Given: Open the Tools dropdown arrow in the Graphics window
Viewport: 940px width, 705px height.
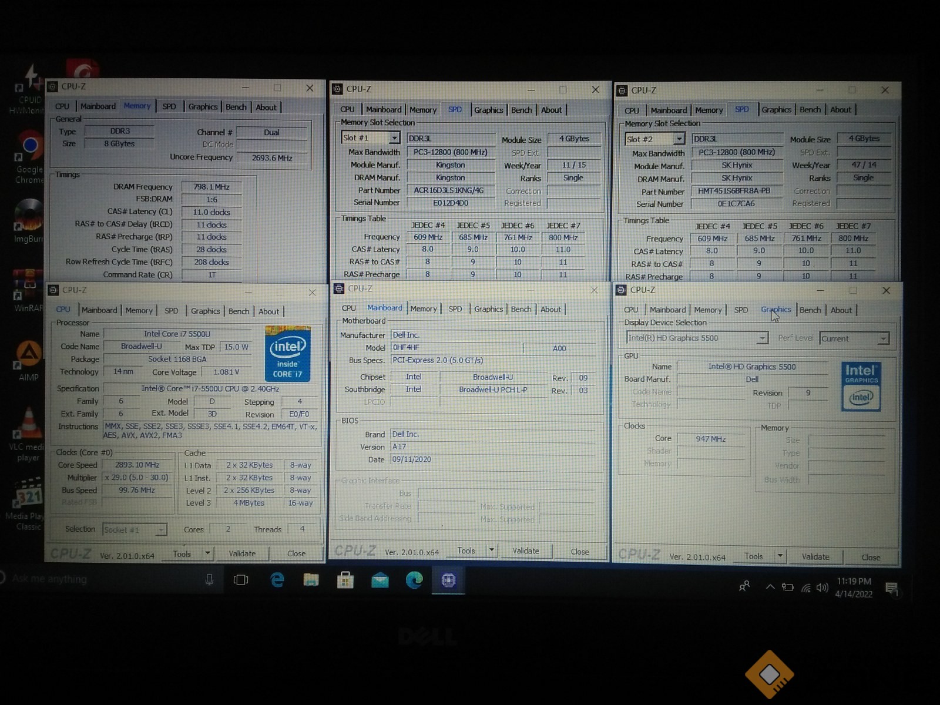Looking at the screenshot, I should pyautogui.click(x=780, y=556).
